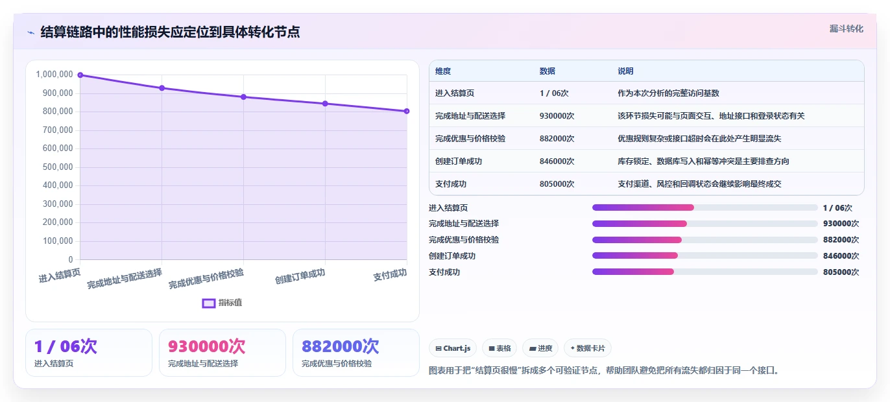Click the note 库存锁定、数据库写入和幂等冲突是主要排查方向

[703, 161]
